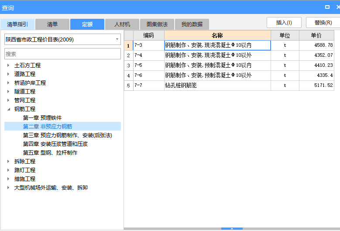Click code cell 7-4
The height and width of the screenshot is (231, 340).
[x=149, y=55]
